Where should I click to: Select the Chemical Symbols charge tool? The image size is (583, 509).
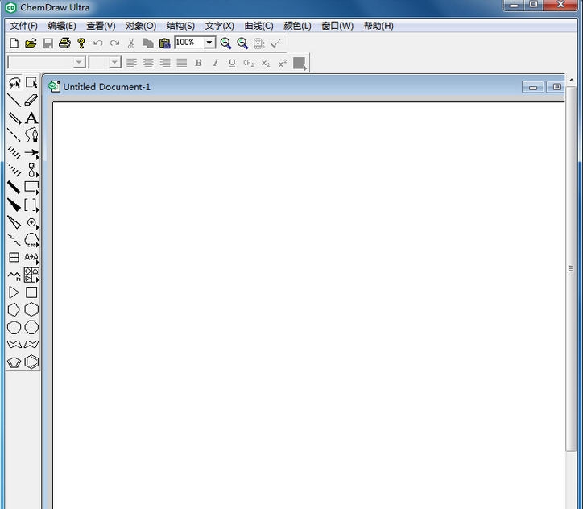(x=31, y=222)
